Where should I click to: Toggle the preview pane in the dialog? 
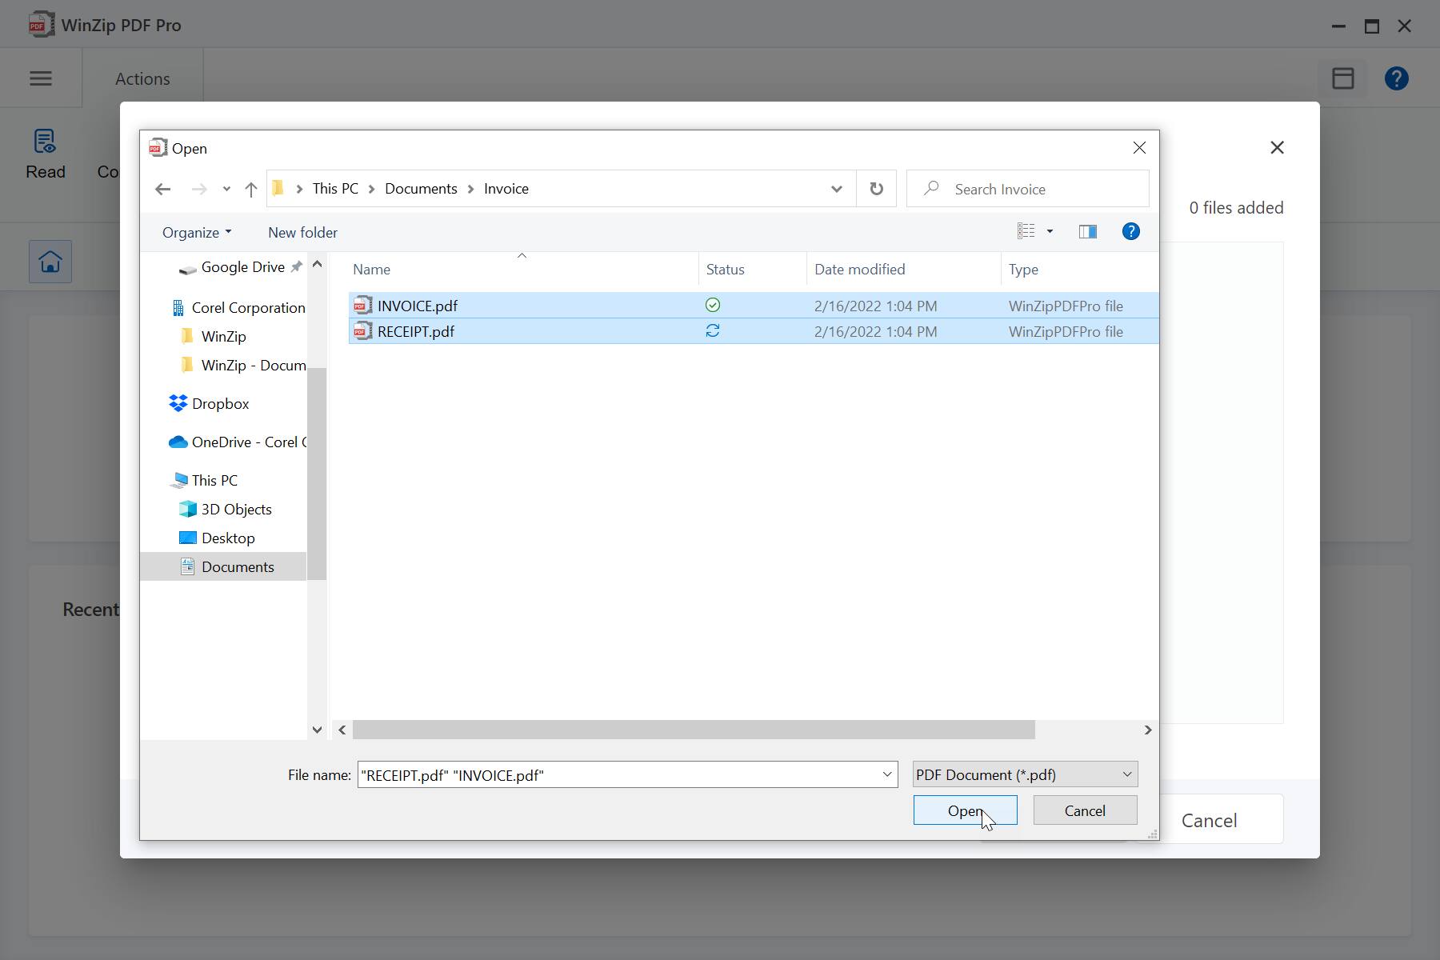[x=1087, y=232]
